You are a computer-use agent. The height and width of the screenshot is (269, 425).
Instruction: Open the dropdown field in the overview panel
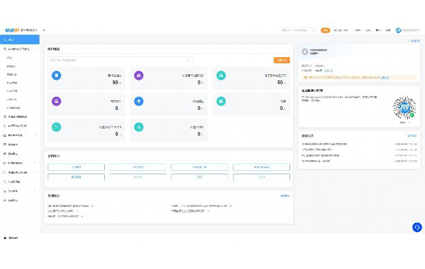pyautogui.click(x=121, y=60)
